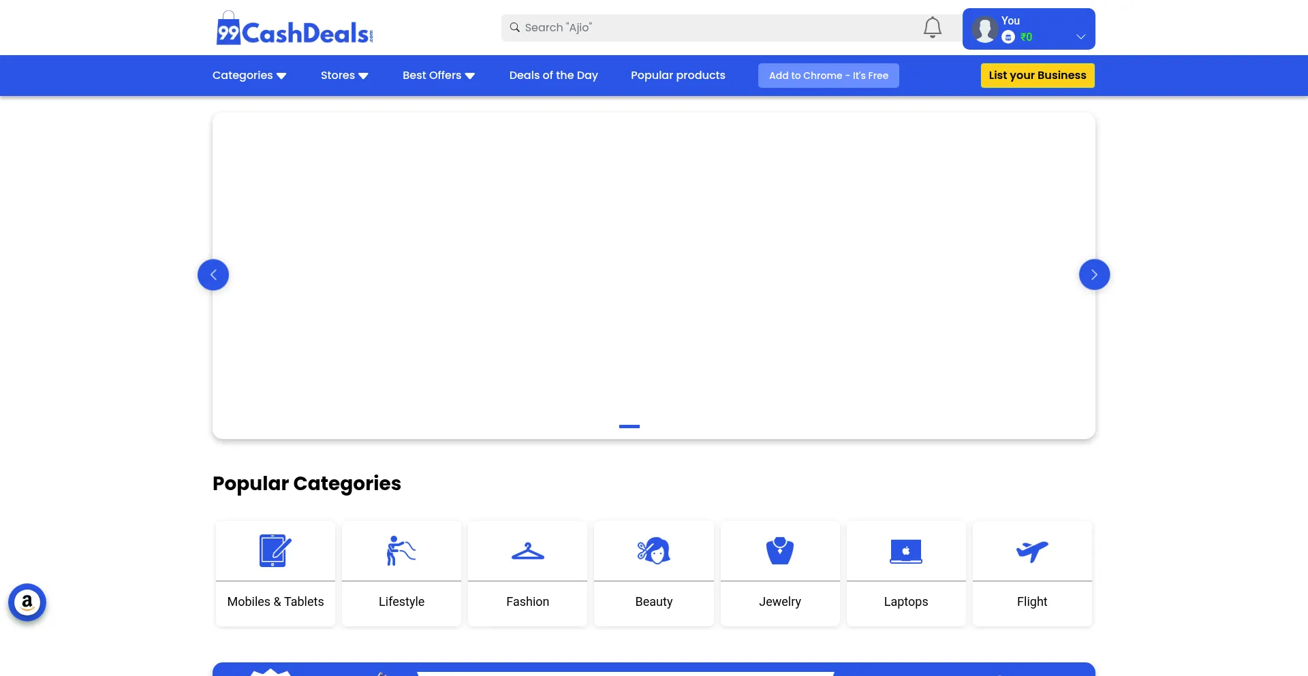Viewport: 1308px width, 676px height.
Task: Open Popular products page
Action: coord(678,76)
